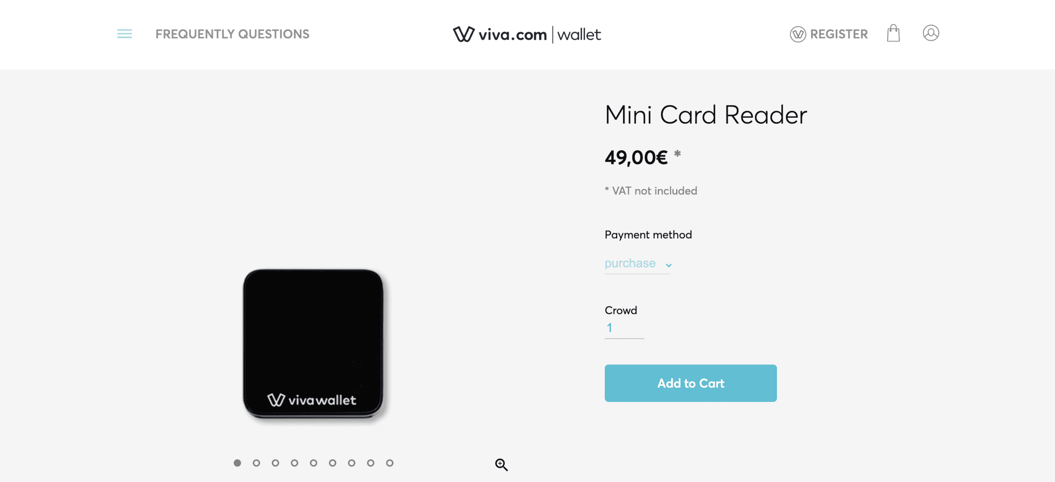
Task: Click the viva wallet logo on the card reader
Action: point(313,401)
